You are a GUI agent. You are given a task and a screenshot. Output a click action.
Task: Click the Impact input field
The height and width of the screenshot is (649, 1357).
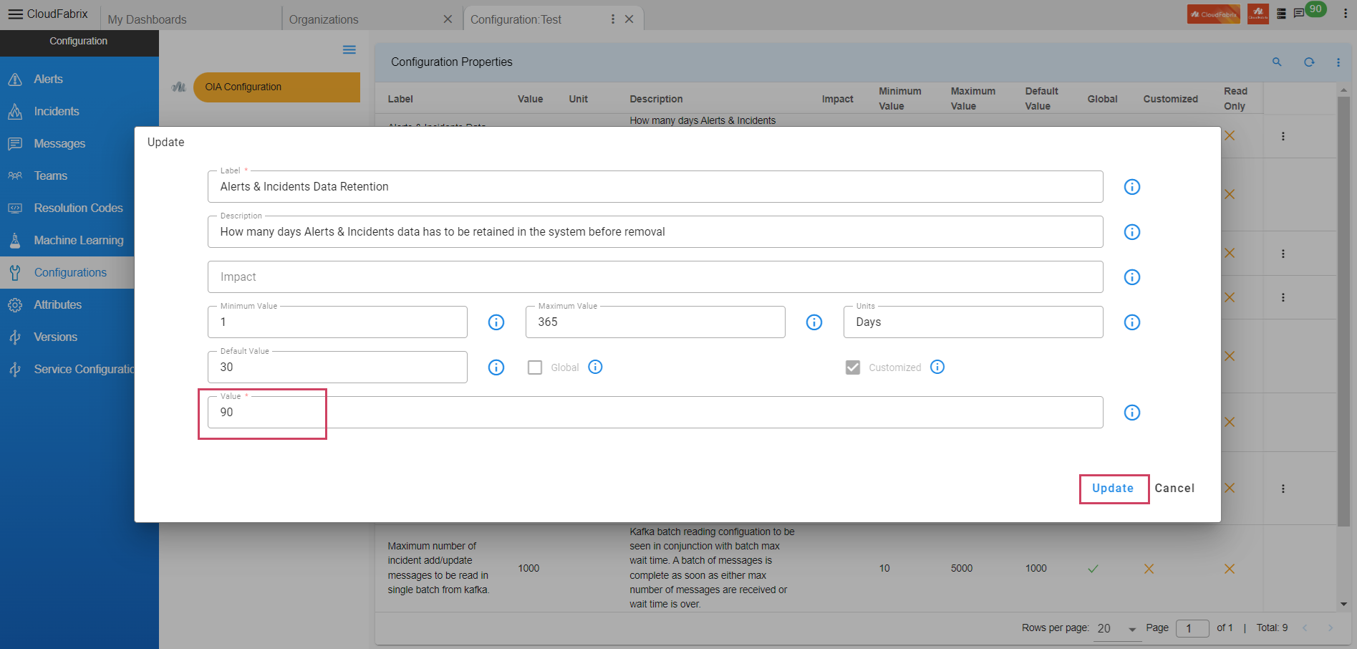655,277
